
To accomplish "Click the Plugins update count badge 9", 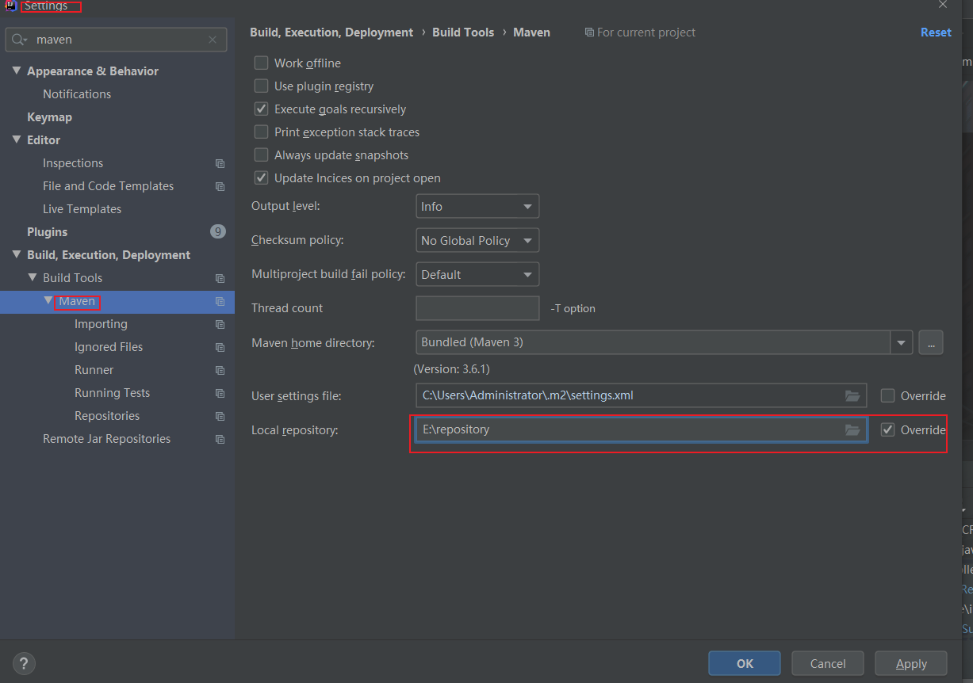I will [218, 231].
